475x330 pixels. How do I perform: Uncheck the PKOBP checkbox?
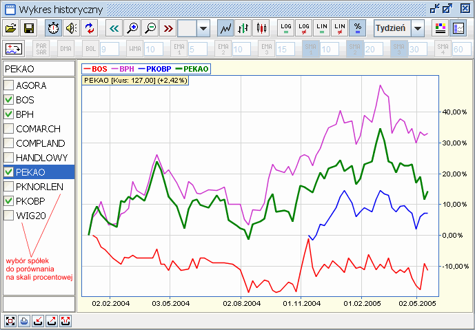8,201
